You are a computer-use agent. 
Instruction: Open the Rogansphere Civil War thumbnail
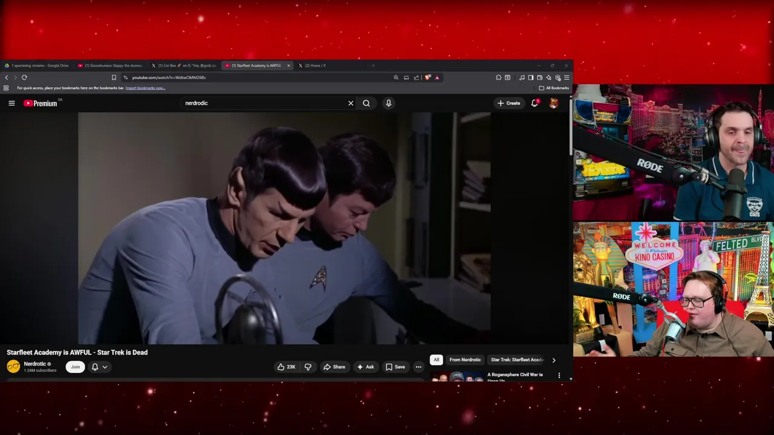[x=457, y=377]
